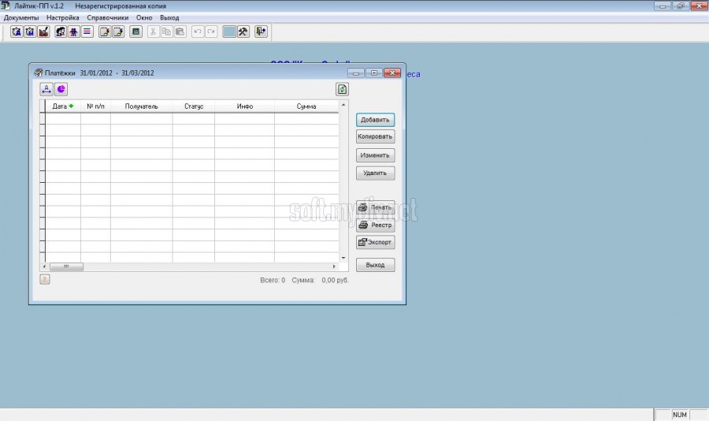Viewport: 709px width, 421px height.
Task: Click the vertical scrollbar up arrow
Action: pyautogui.click(x=343, y=105)
